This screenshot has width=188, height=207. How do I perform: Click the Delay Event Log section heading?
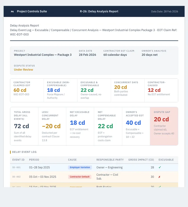(24, 152)
